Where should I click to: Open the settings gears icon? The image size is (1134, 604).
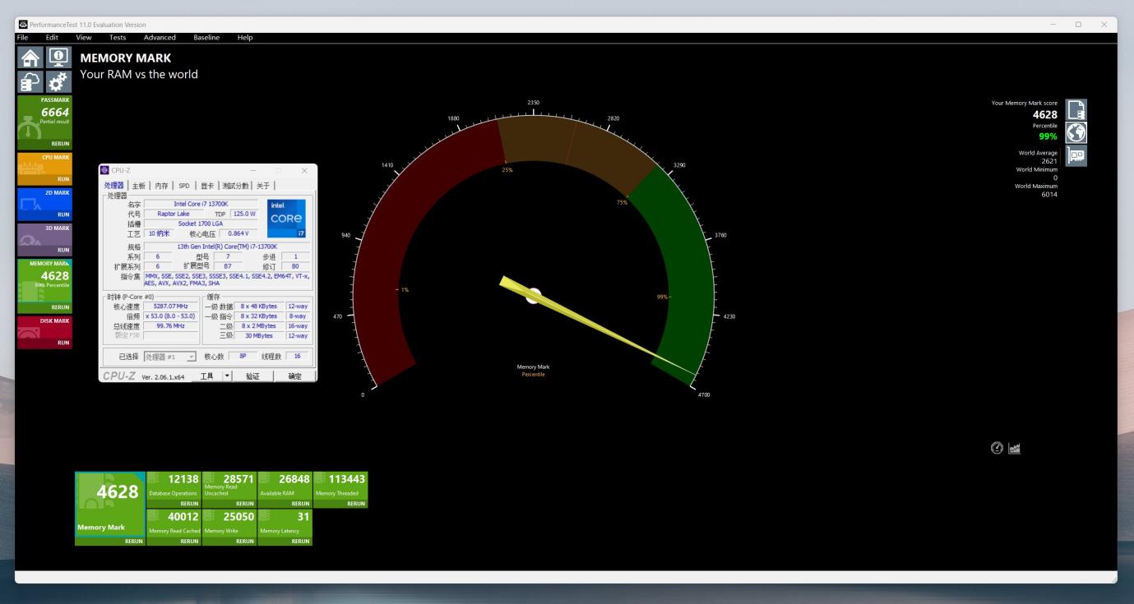pos(59,82)
